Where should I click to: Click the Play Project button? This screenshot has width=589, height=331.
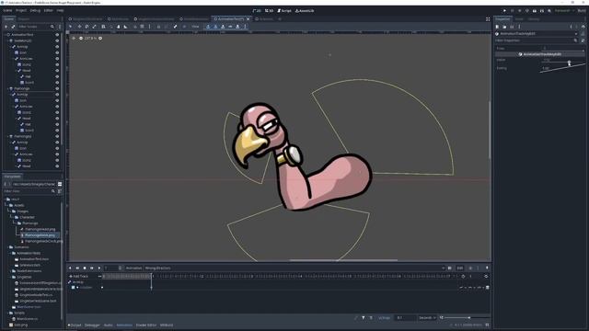pyautogui.click(x=504, y=11)
